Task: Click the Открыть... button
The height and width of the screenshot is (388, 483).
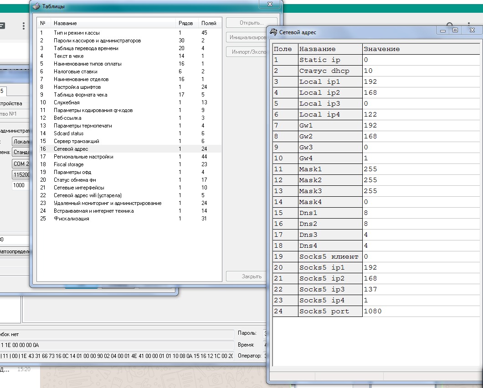Action: click(252, 23)
